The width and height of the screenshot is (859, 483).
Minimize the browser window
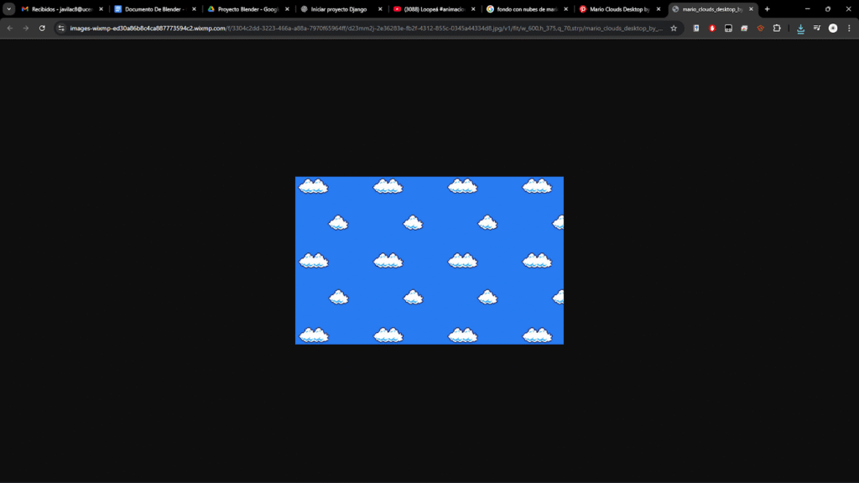[x=808, y=8]
